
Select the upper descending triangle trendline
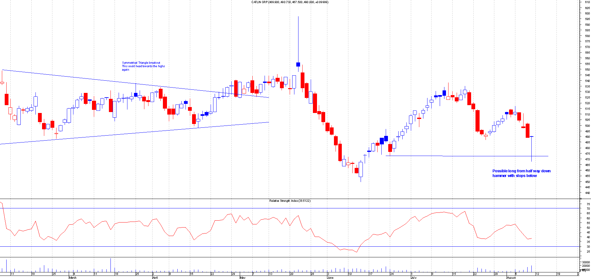94,79
